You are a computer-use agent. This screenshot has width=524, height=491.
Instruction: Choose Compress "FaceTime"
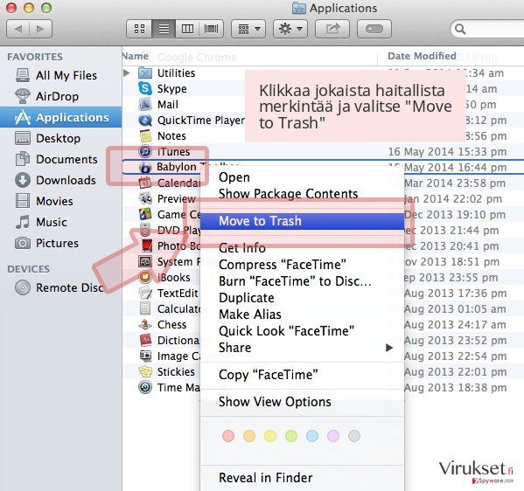(x=302, y=265)
